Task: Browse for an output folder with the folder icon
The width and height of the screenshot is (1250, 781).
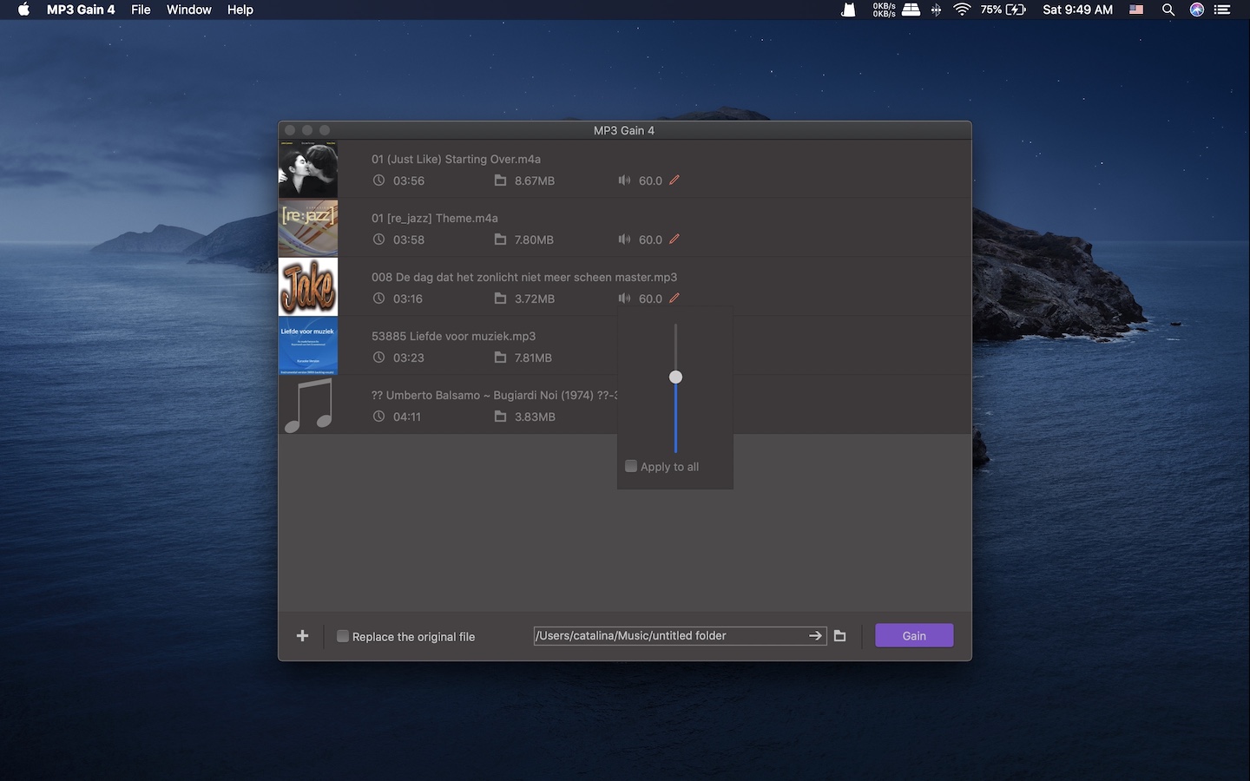Action: (x=839, y=636)
